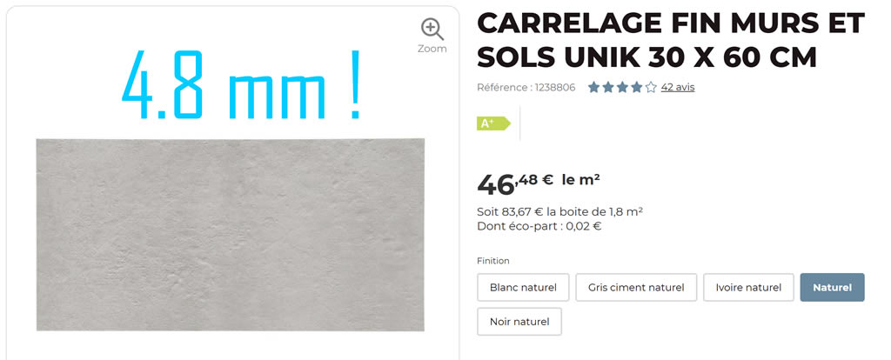Select the Blanc naturel finish
The image size is (891, 360).
(x=523, y=287)
